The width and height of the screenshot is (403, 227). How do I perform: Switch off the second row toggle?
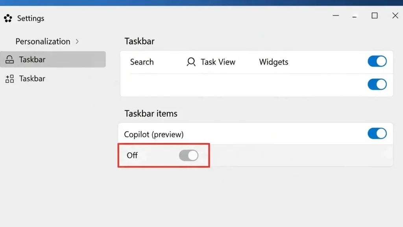pyautogui.click(x=377, y=84)
